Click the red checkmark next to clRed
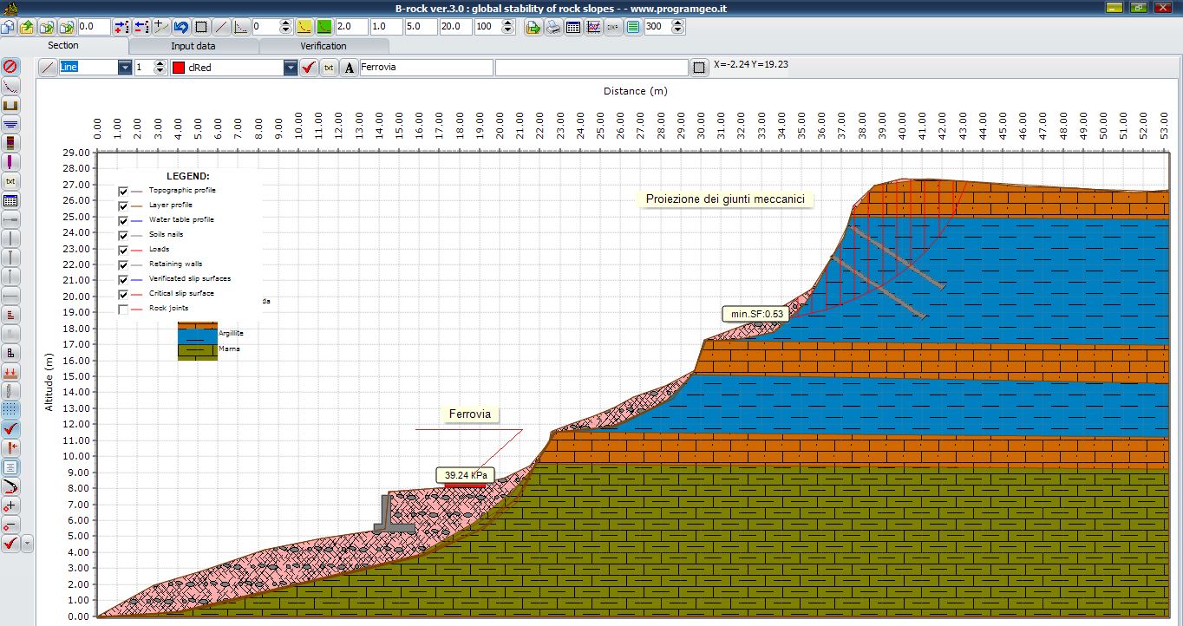 [x=309, y=68]
